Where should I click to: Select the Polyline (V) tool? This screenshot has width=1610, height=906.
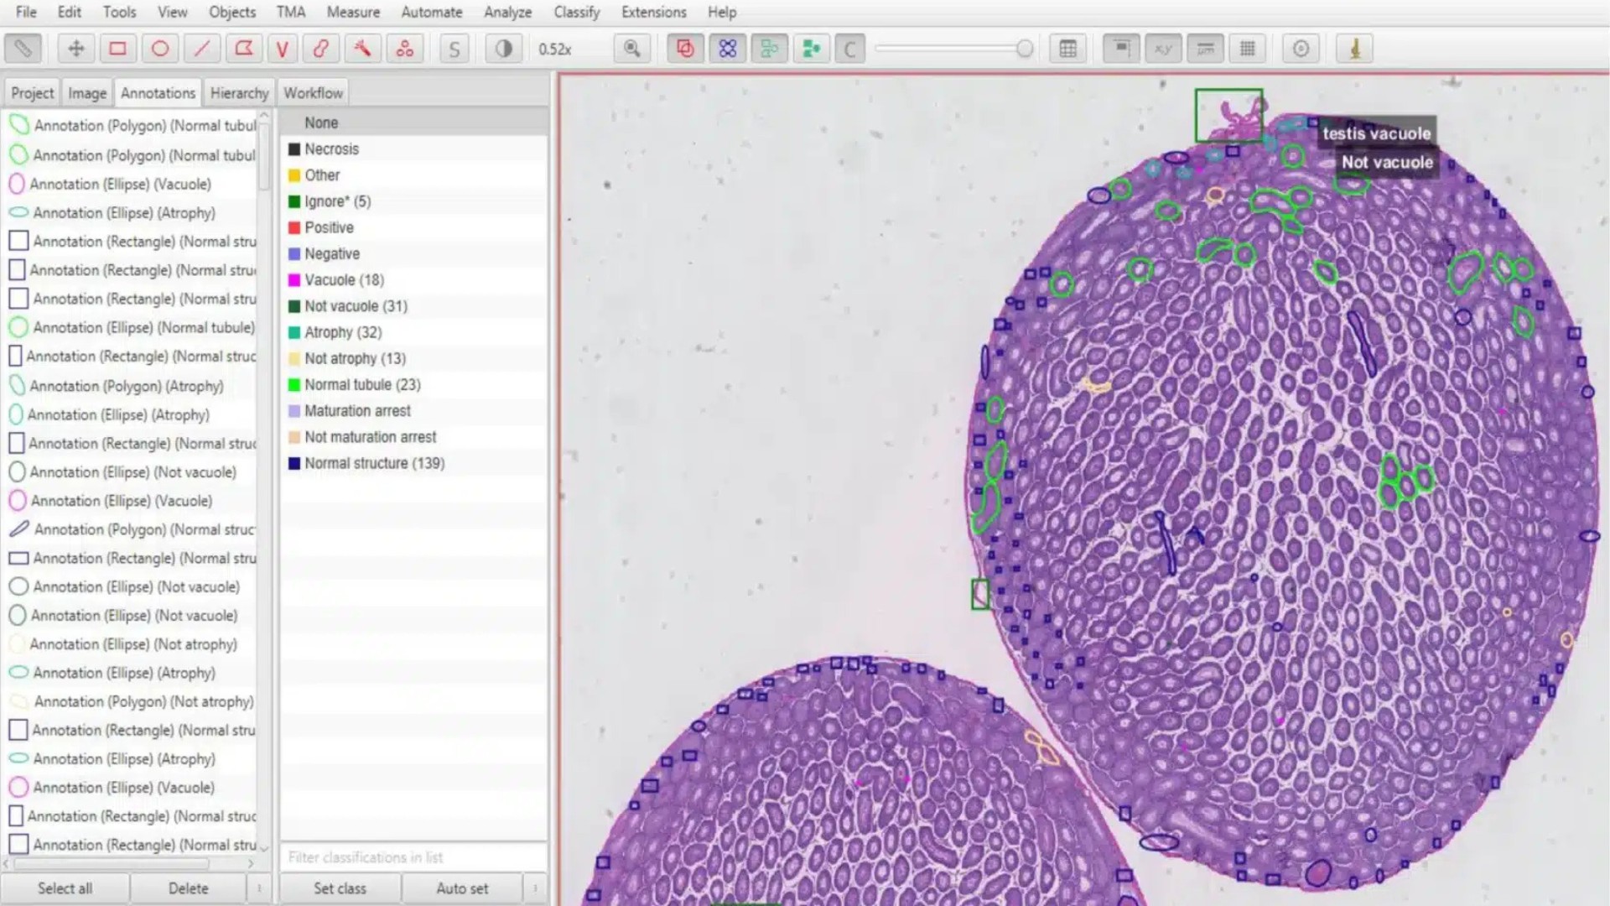click(x=283, y=49)
